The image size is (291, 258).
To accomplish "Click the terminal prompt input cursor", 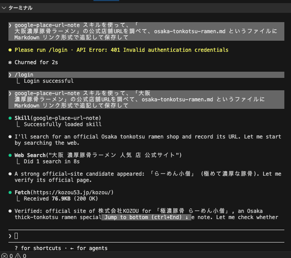I will pos(16,236).
